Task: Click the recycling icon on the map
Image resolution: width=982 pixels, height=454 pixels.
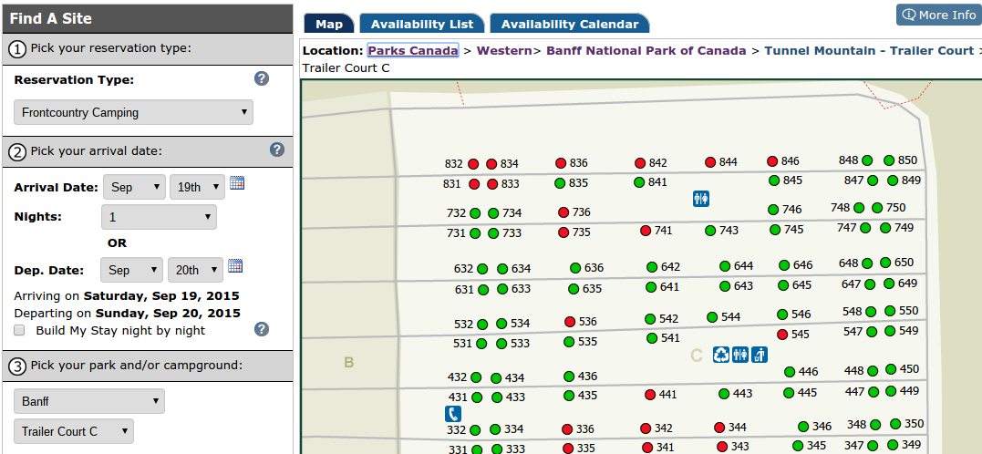Action: pyautogui.click(x=721, y=355)
